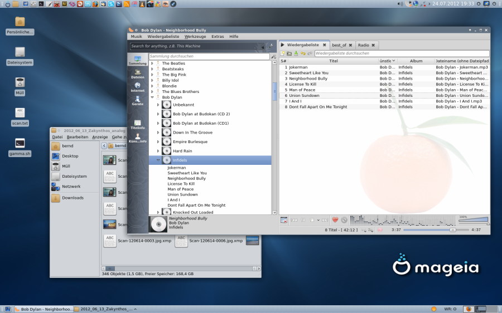Click the new playlist icon
The image size is (502, 313).
pos(283,53)
